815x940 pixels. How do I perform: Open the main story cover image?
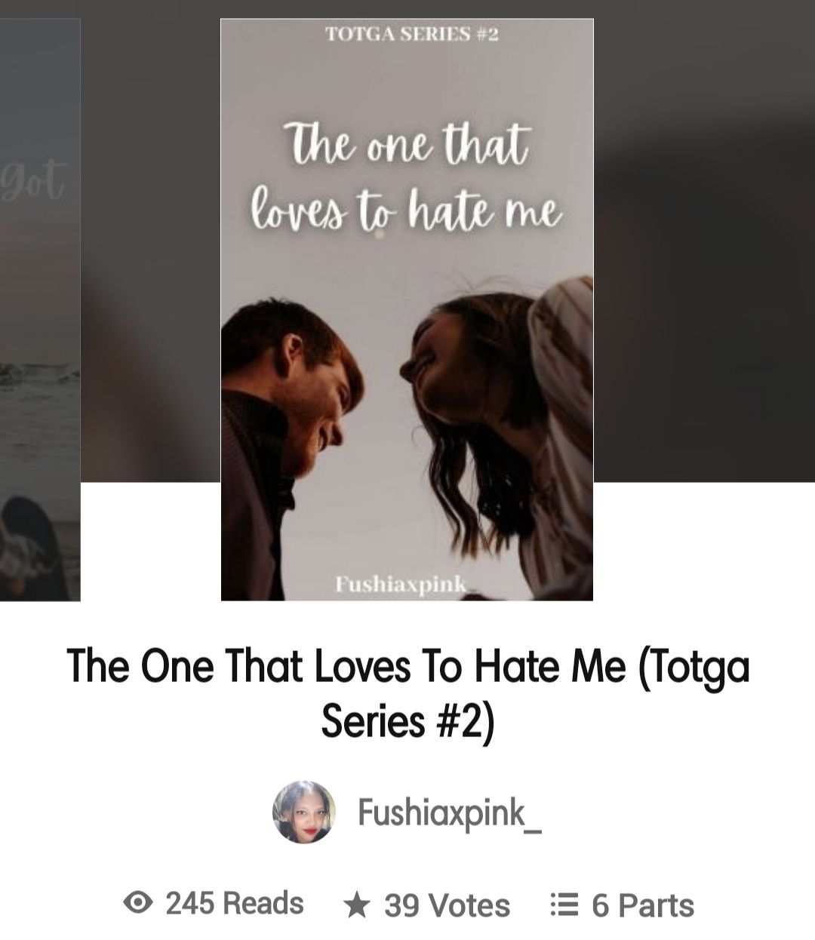click(407, 309)
